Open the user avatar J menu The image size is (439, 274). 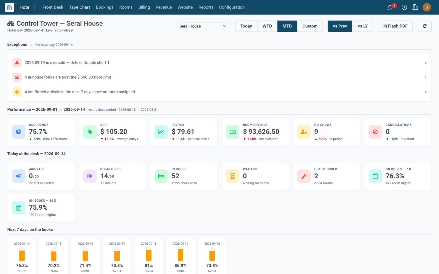427,7
